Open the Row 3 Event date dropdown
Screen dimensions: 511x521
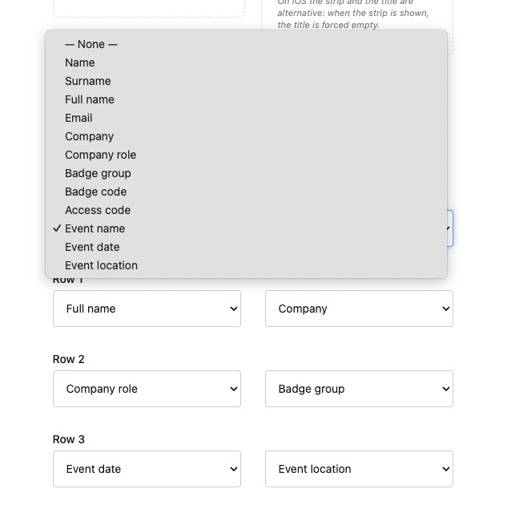[147, 469]
